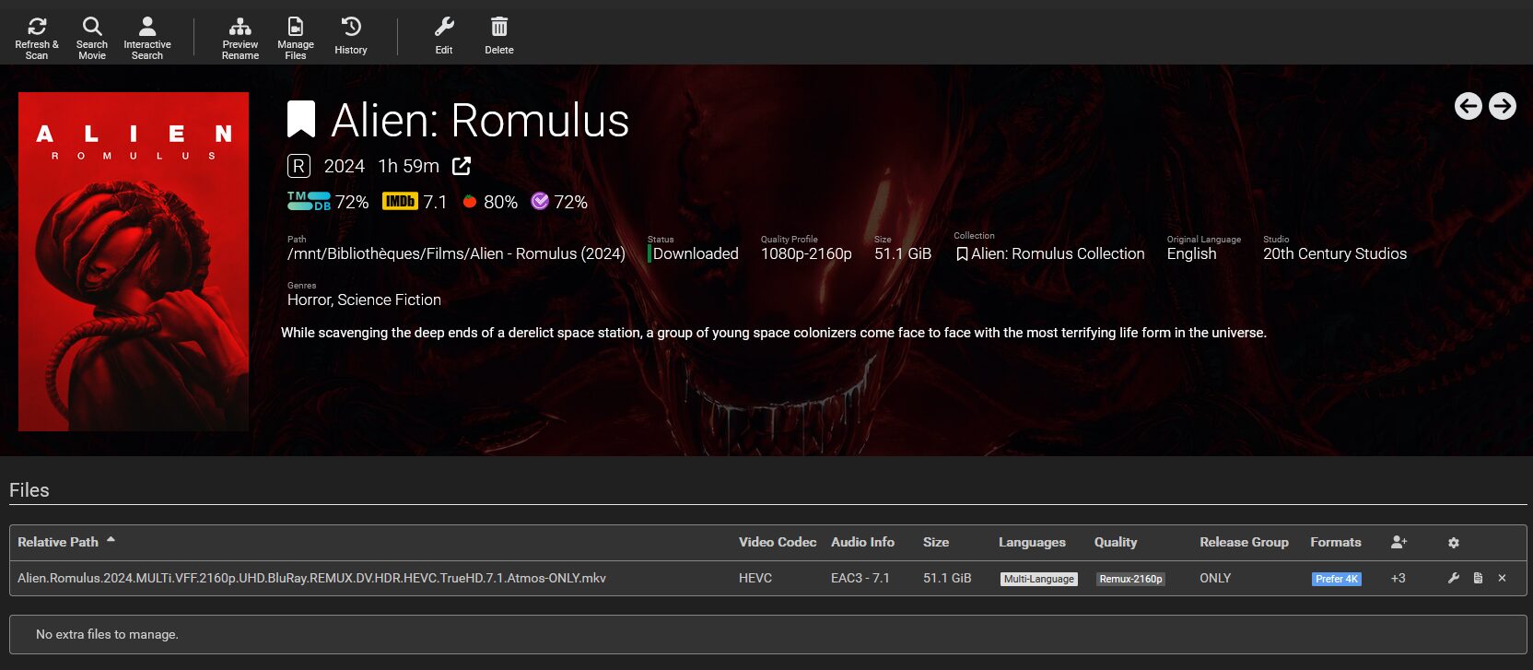Screen dimensions: 1533x670
Task: Click the movie overview description text
Action: pyautogui.click(x=774, y=333)
